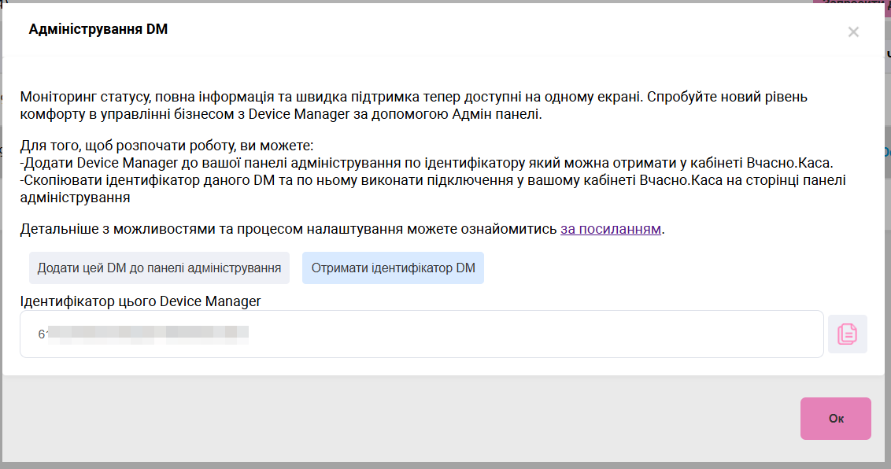Confirm the dialog with the pink Ок button

pyautogui.click(x=835, y=419)
